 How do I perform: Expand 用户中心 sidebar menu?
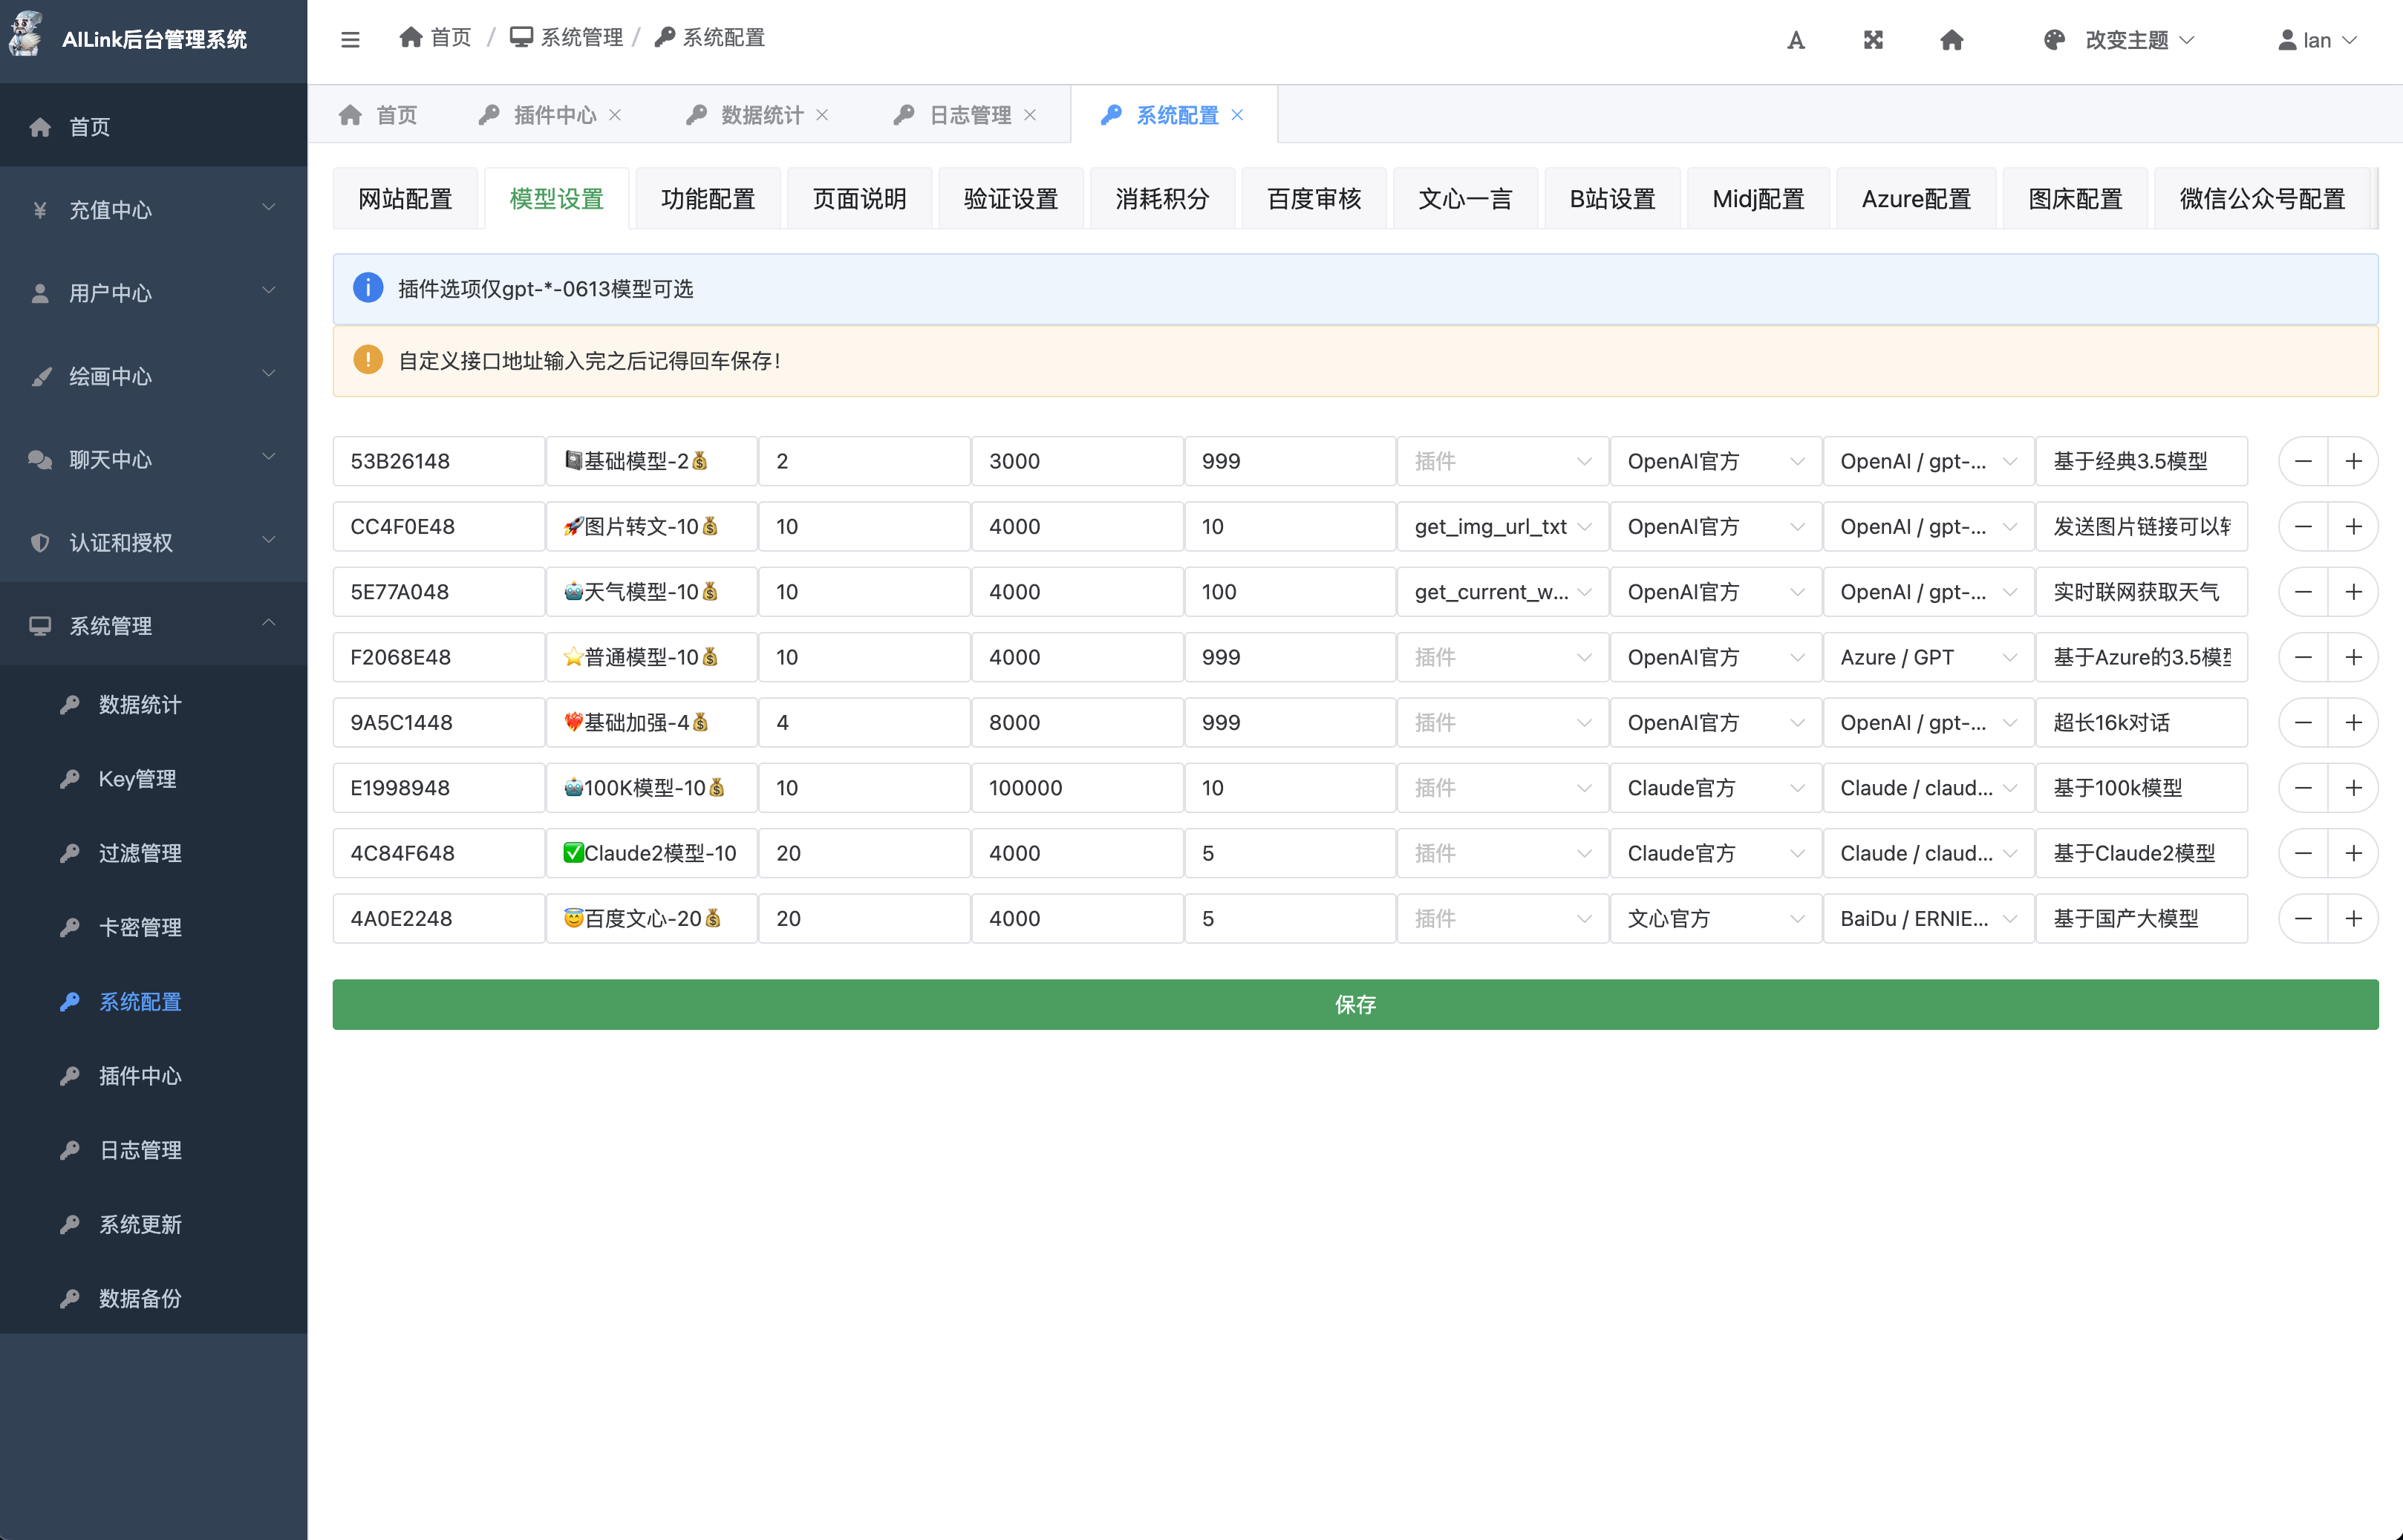153,293
